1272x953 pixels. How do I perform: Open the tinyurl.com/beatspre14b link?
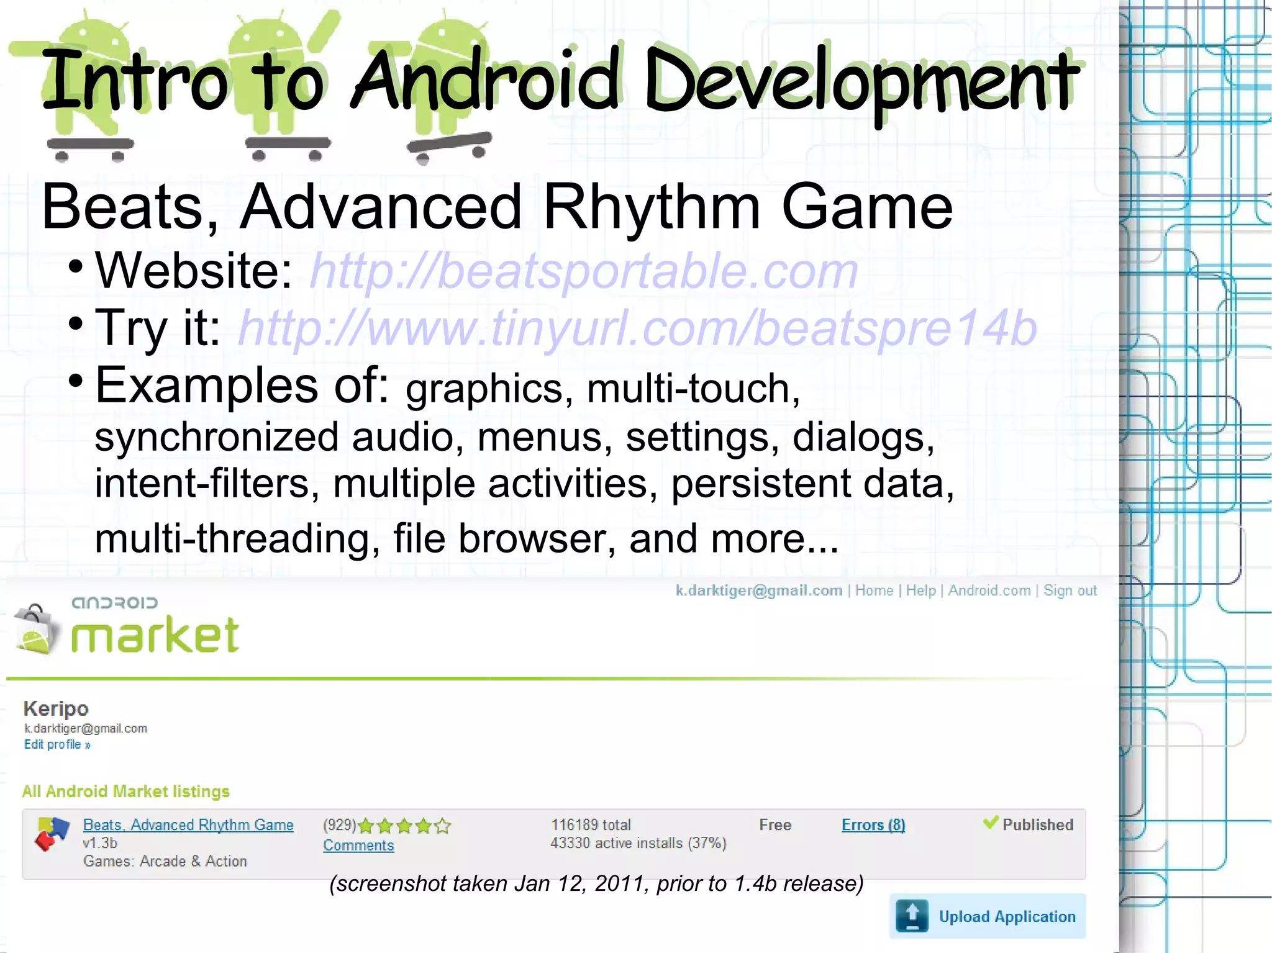coord(637,328)
